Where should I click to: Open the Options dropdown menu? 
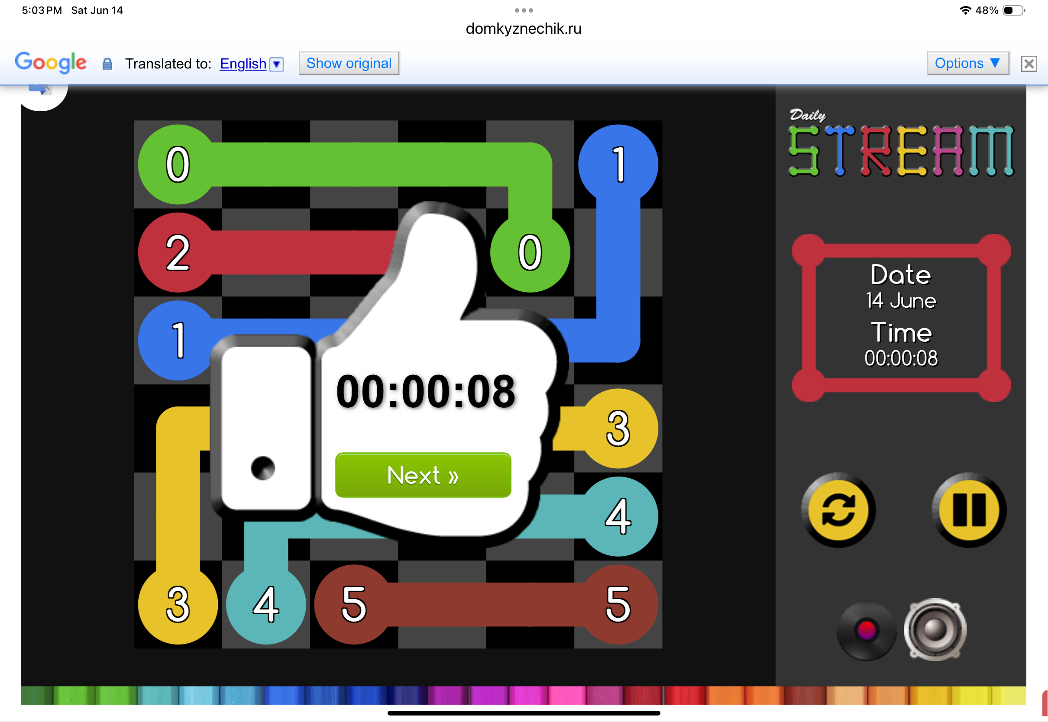(x=968, y=63)
